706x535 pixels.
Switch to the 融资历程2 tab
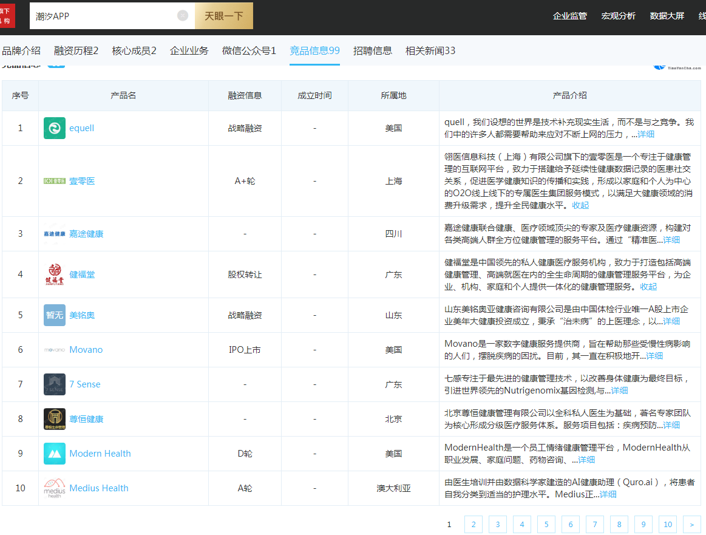pyautogui.click(x=76, y=50)
